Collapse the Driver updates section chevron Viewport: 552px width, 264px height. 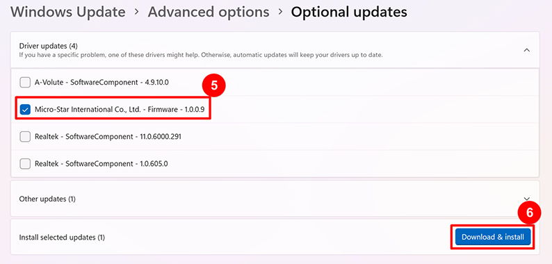point(527,50)
